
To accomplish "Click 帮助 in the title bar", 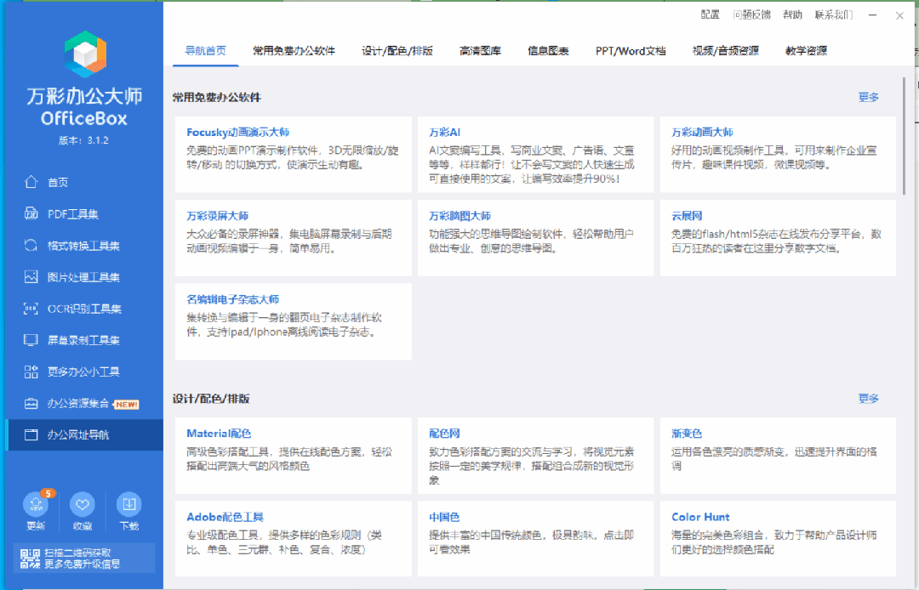I will pos(792,14).
